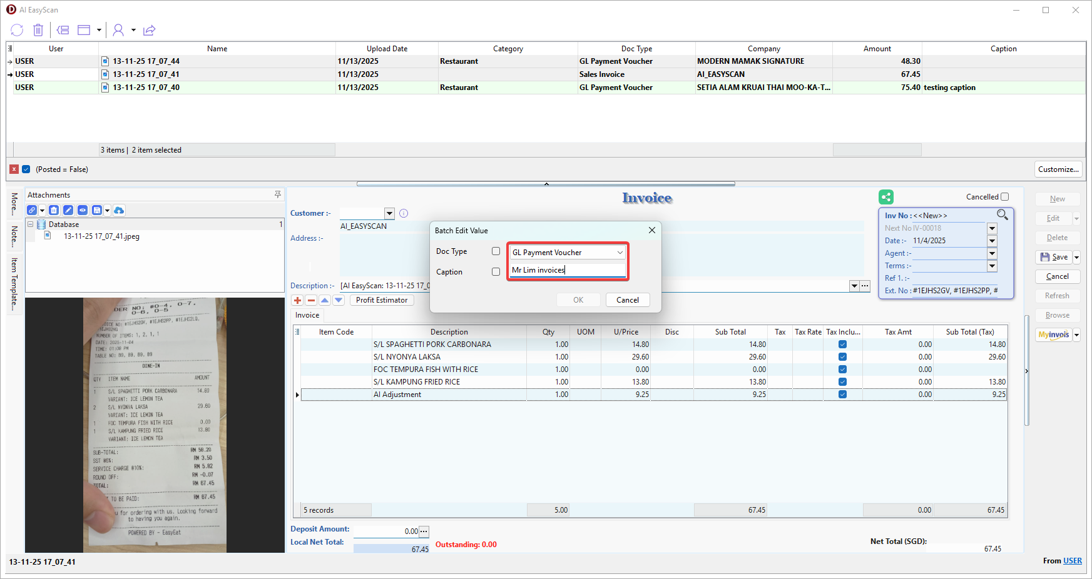This screenshot has height=579, width=1092.
Task: Open the More... vertical side tab
Action: (14, 204)
